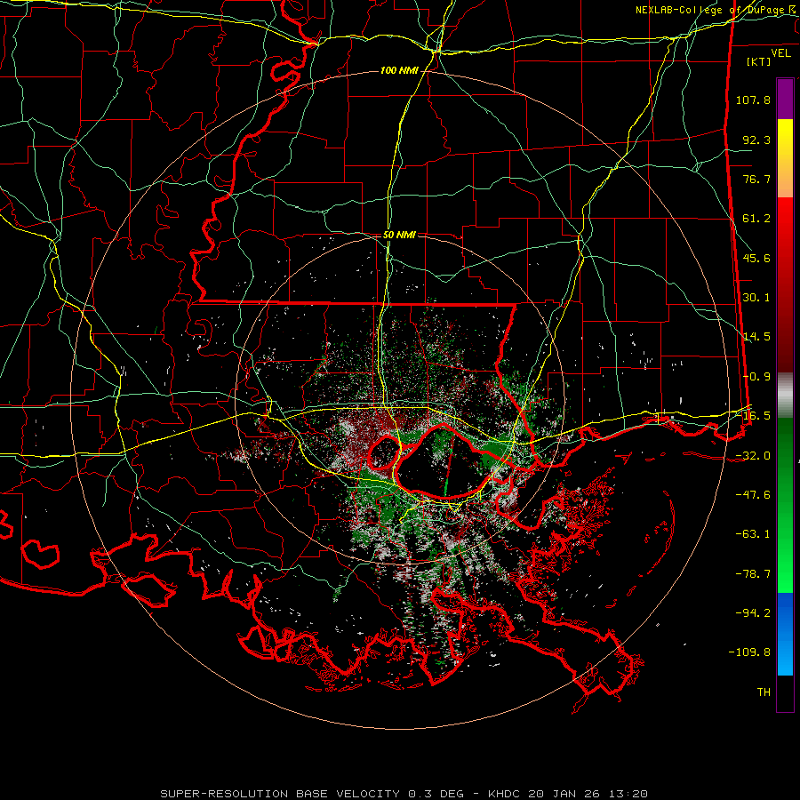The width and height of the screenshot is (800, 800).
Task: Click the TH threshold label
Action: [764, 692]
